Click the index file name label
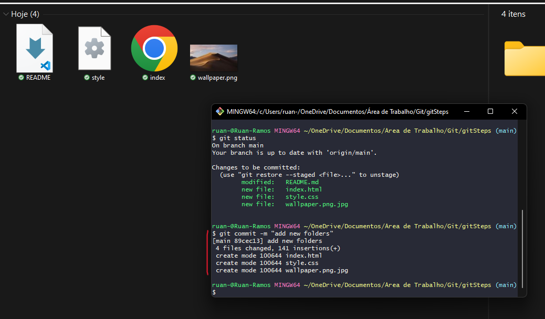Screen dimensions: 545x319 (x=158, y=78)
